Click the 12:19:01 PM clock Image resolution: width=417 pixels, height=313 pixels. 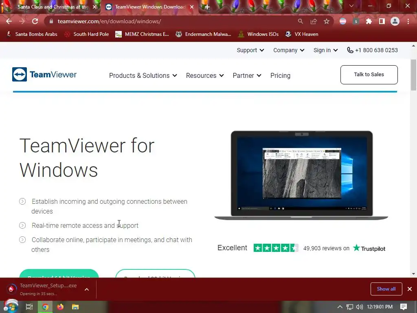pos(380,307)
